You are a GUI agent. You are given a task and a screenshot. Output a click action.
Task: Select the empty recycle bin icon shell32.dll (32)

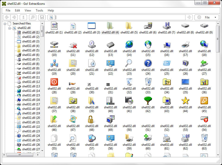point(129,82)
